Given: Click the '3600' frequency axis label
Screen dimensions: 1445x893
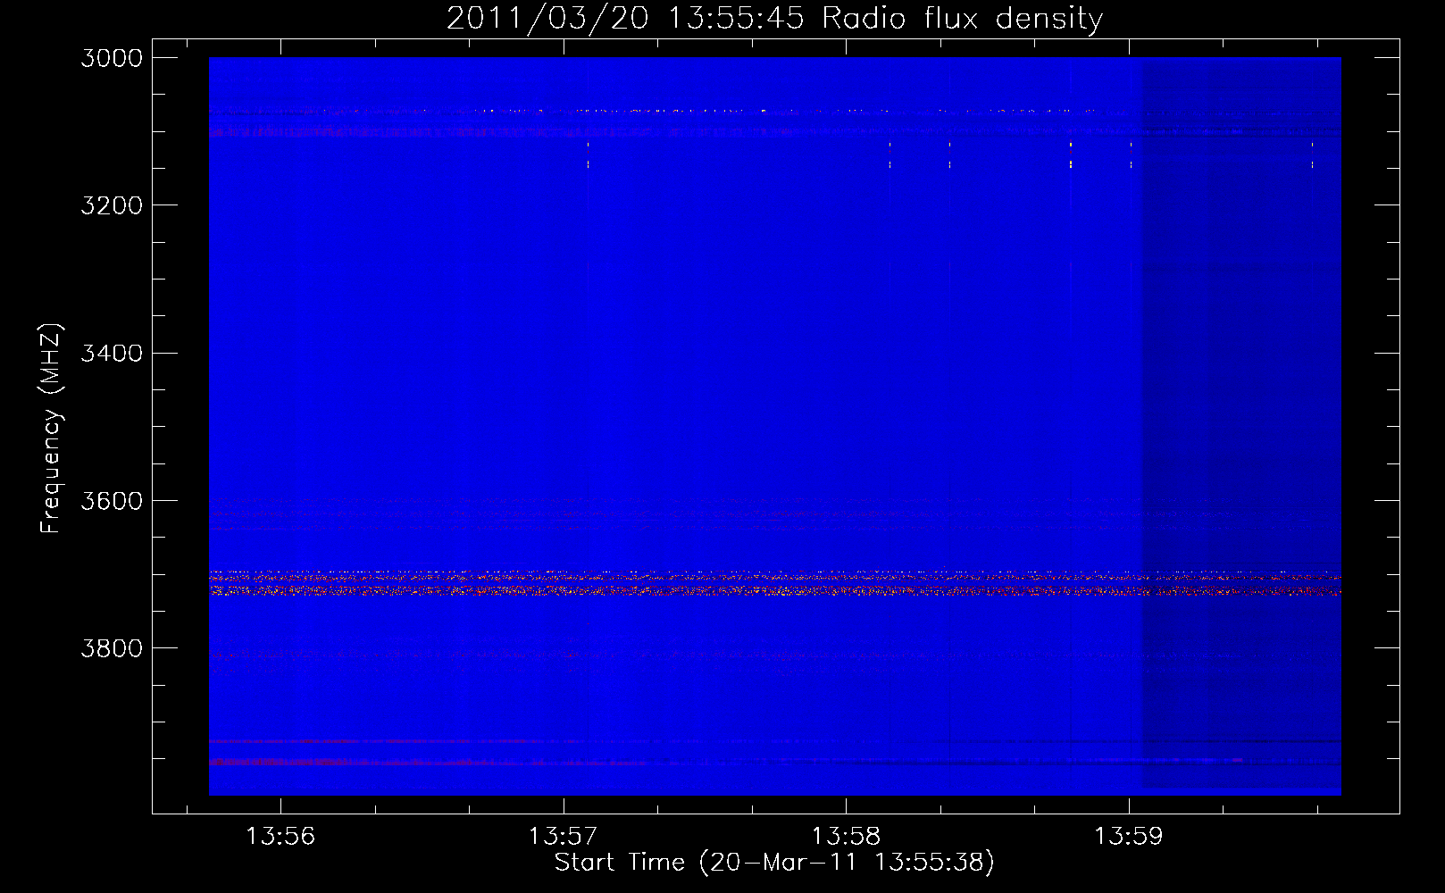Looking at the screenshot, I should coord(112,501).
